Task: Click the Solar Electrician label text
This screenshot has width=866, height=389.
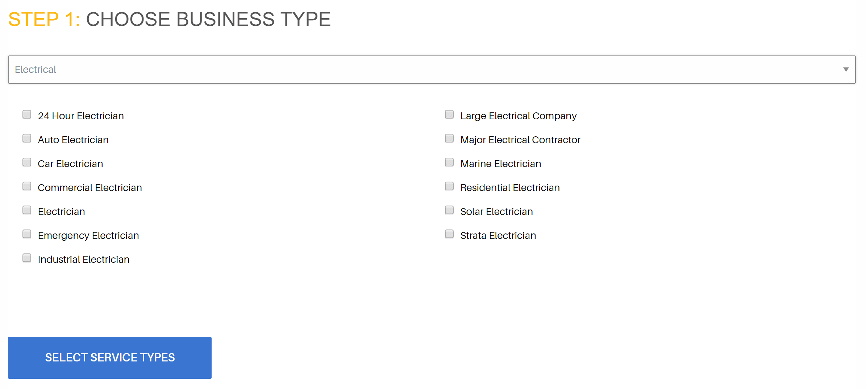Action: point(496,212)
